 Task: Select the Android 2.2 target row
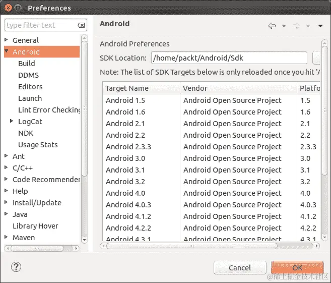click(x=211, y=135)
